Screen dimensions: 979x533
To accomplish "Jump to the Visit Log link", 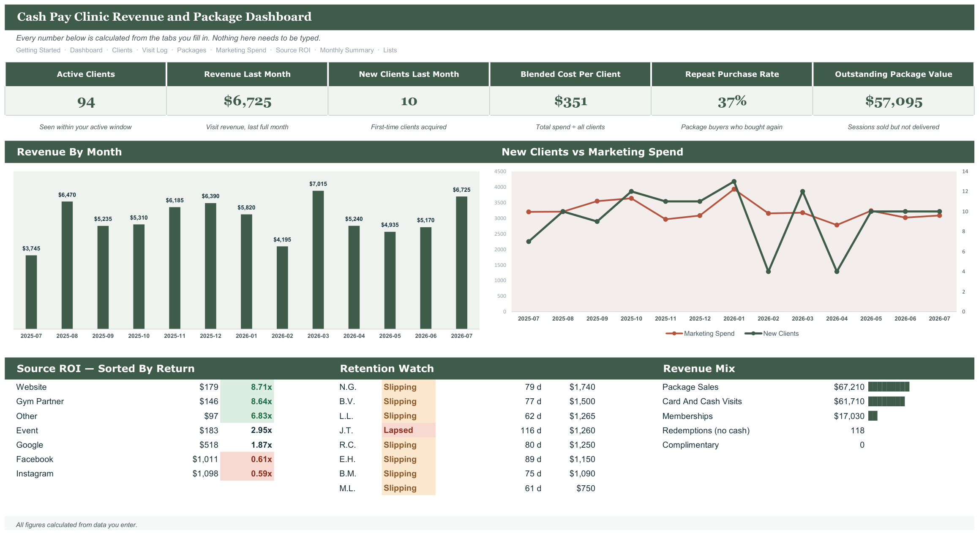I will pyautogui.click(x=155, y=50).
